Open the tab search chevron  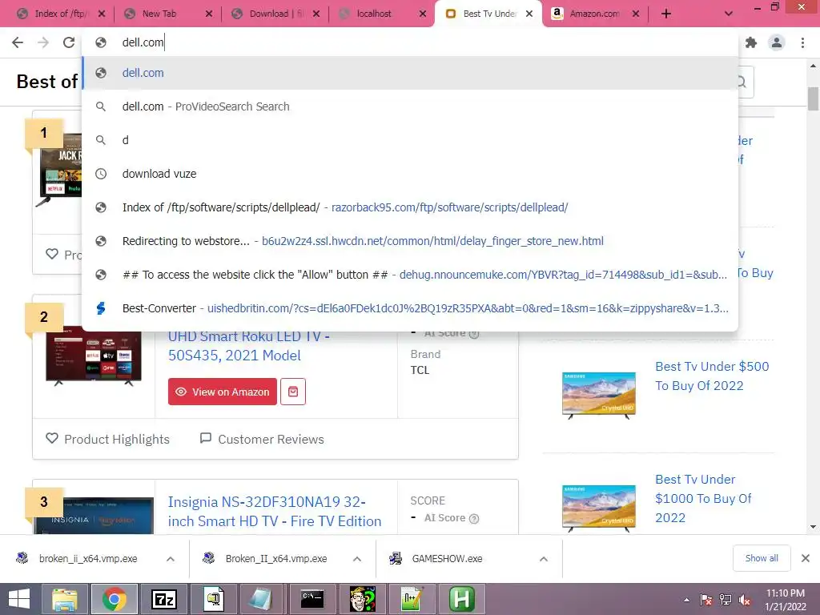pos(729,14)
